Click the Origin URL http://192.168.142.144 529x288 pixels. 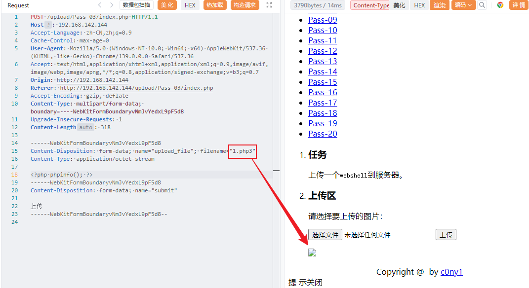coord(92,80)
